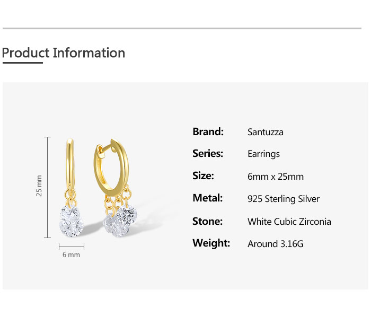This screenshot has height=316, width=371.
Task: Click the dark underline beneath Product Information
Action: pos(22,63)
